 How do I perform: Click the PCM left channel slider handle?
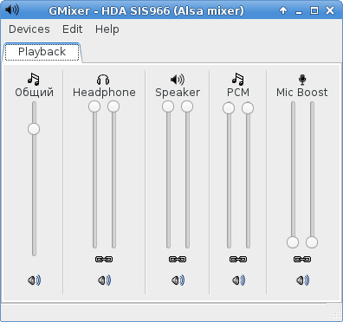click(x=229, y=108)
